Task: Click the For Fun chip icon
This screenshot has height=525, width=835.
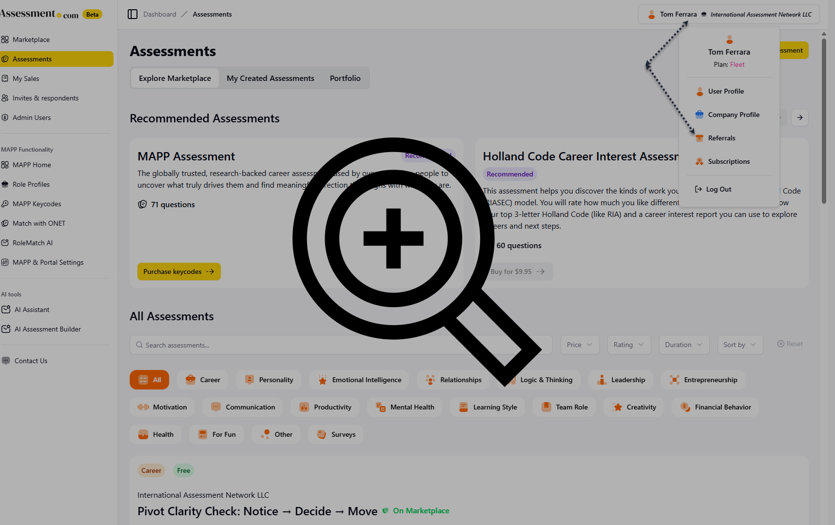Action: [x=203, y=434]
